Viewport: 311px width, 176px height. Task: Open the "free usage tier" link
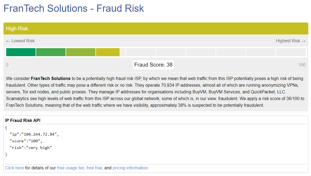pos(71,168)
